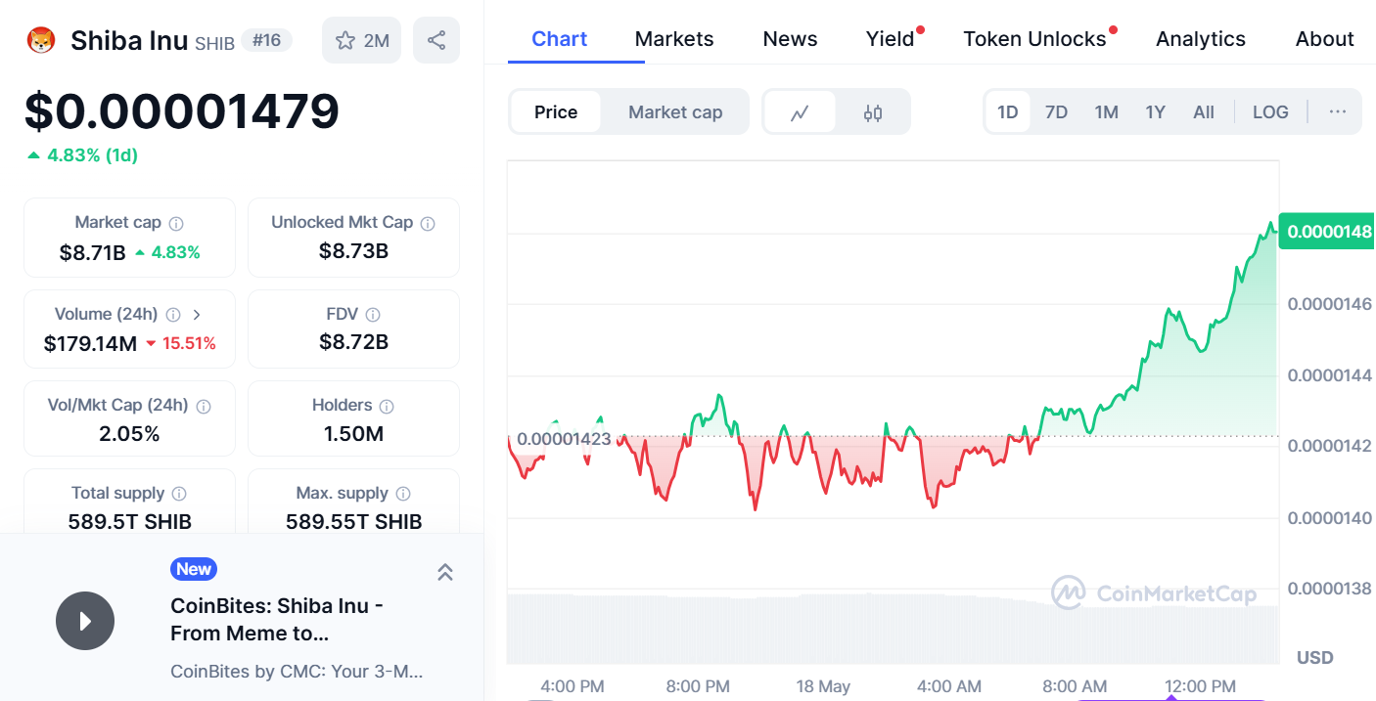The height and width of the screenshot is (701, 1376).
Task: Set chart range to 1D
Action: (1008, 112)
